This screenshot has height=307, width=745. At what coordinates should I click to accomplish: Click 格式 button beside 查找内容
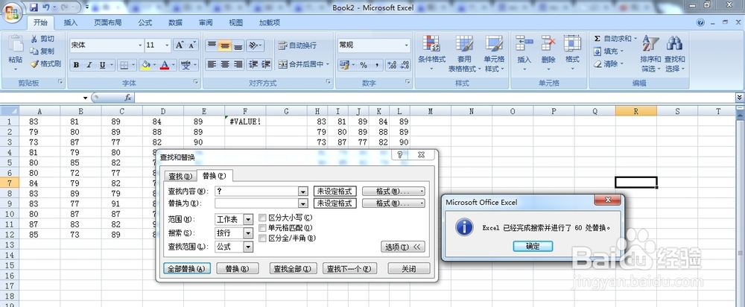pyautogui.click(x=393, y=191)
